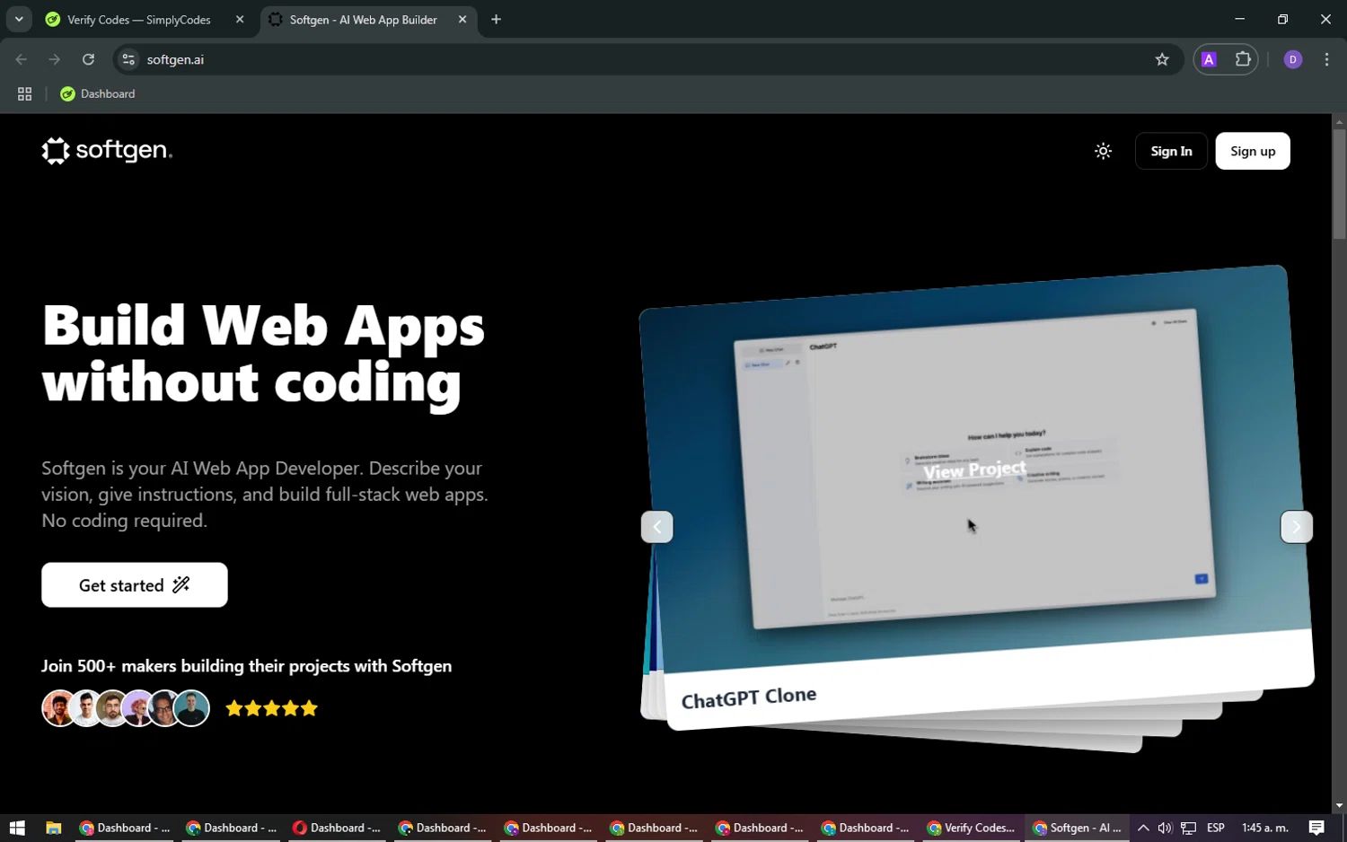Viewport: 1347px width, 842px height.
Task: Open the Extensions puzzle icon
Action: tap(1243, 59)
